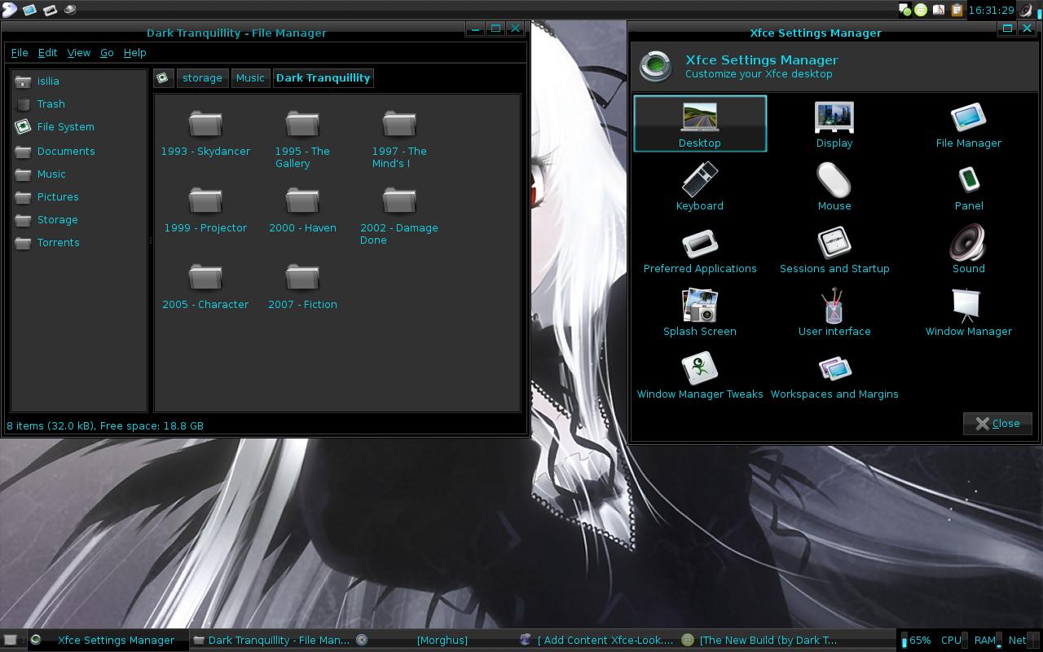1043x652 pixels.
Task: Click the Xfce mouse menu launcher
Action: click(8, 10)
